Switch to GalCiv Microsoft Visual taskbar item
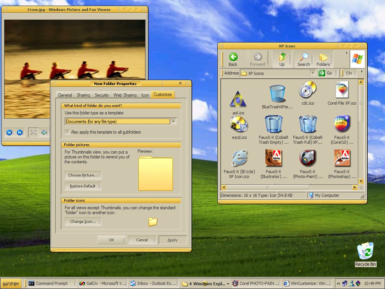 (103, 283)
